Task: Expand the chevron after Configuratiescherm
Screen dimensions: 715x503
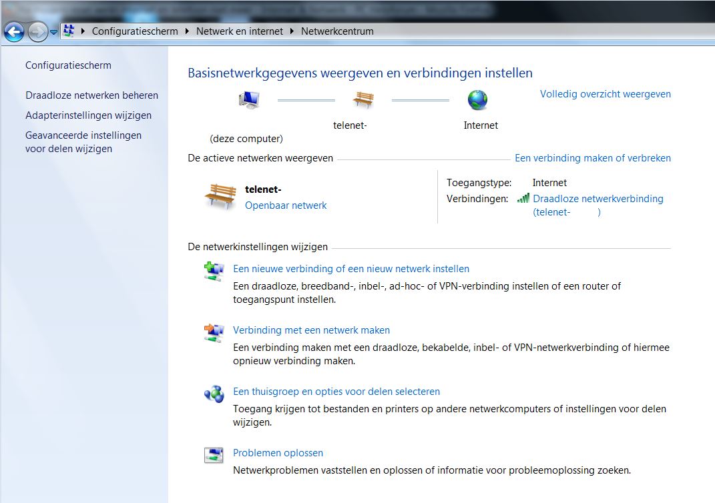Action: pyautogui.click(x=186, y=31)
